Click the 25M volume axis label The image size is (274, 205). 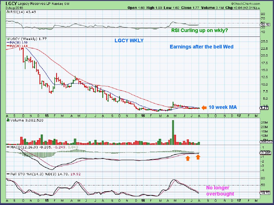[265, 123]
